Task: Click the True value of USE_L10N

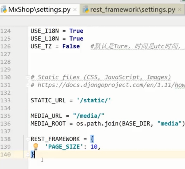Action: [76, 39]
